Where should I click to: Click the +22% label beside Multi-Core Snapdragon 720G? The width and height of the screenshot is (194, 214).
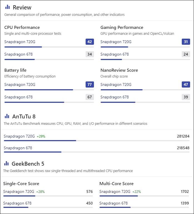point(136,192)
